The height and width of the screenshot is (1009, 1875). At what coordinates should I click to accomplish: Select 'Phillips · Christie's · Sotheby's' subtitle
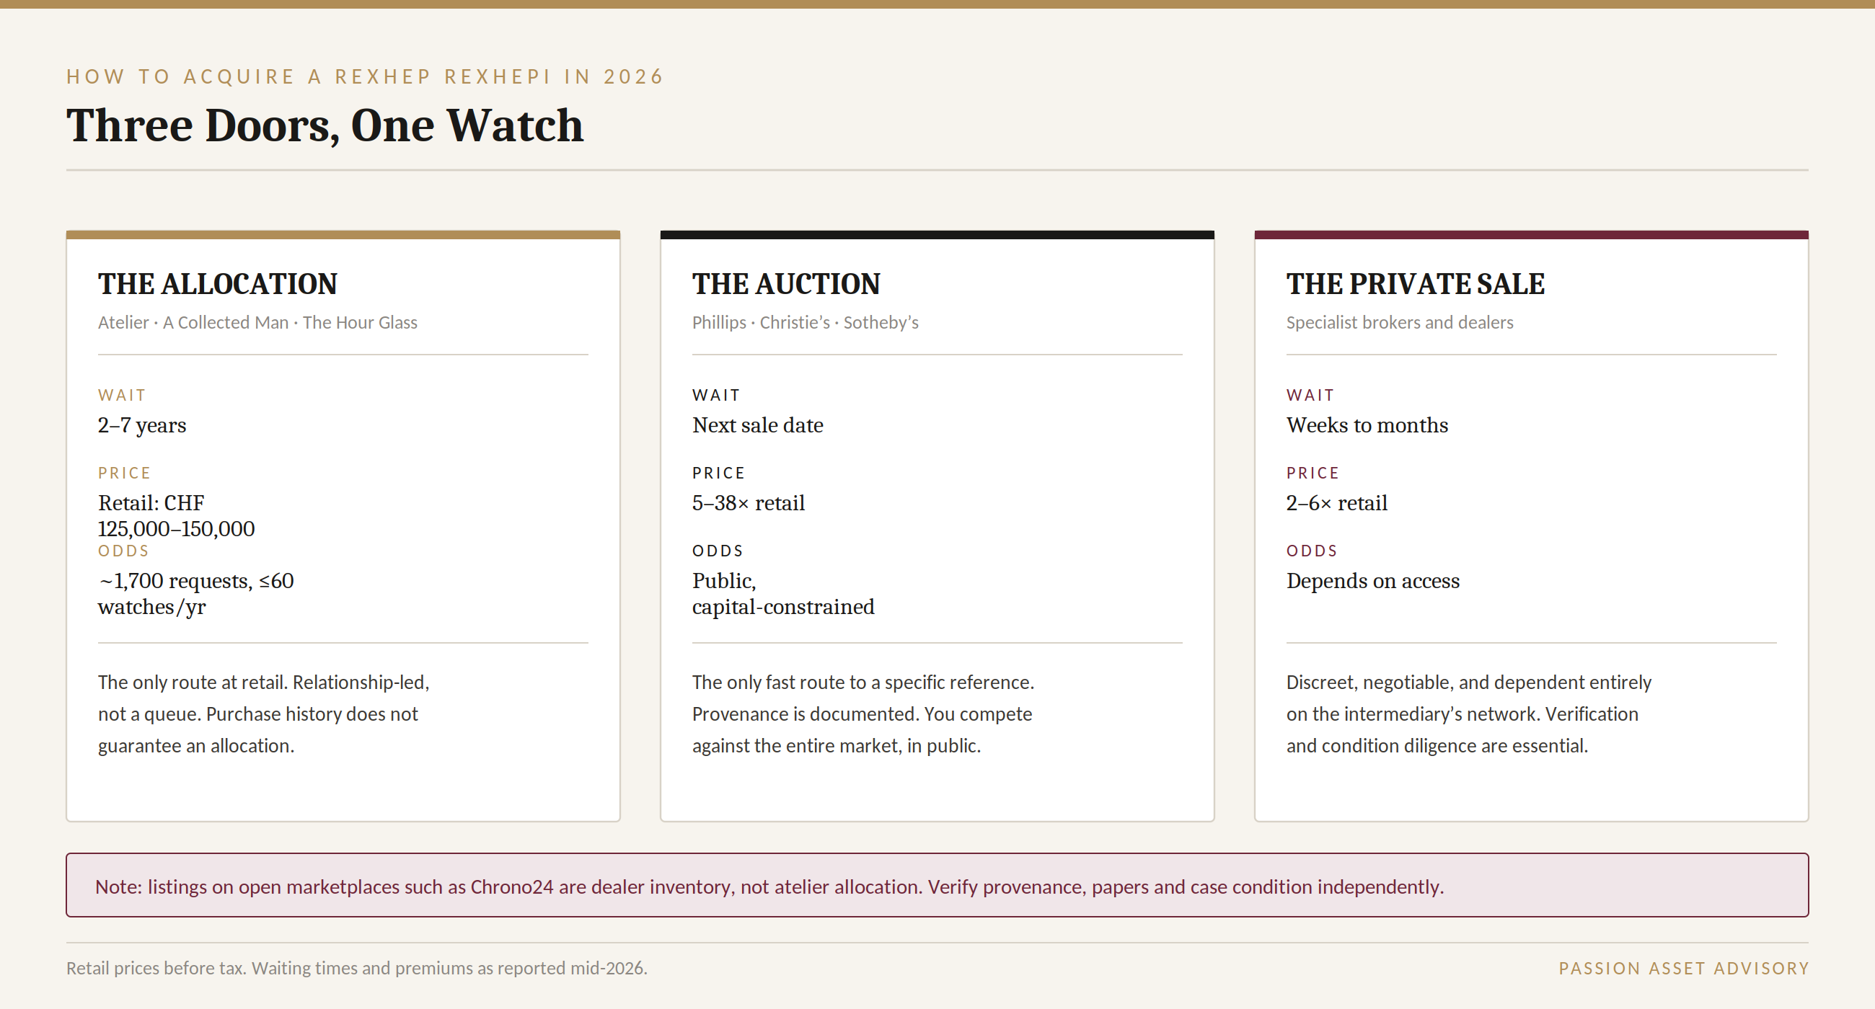pyautogui.click(x=805, y=322)
